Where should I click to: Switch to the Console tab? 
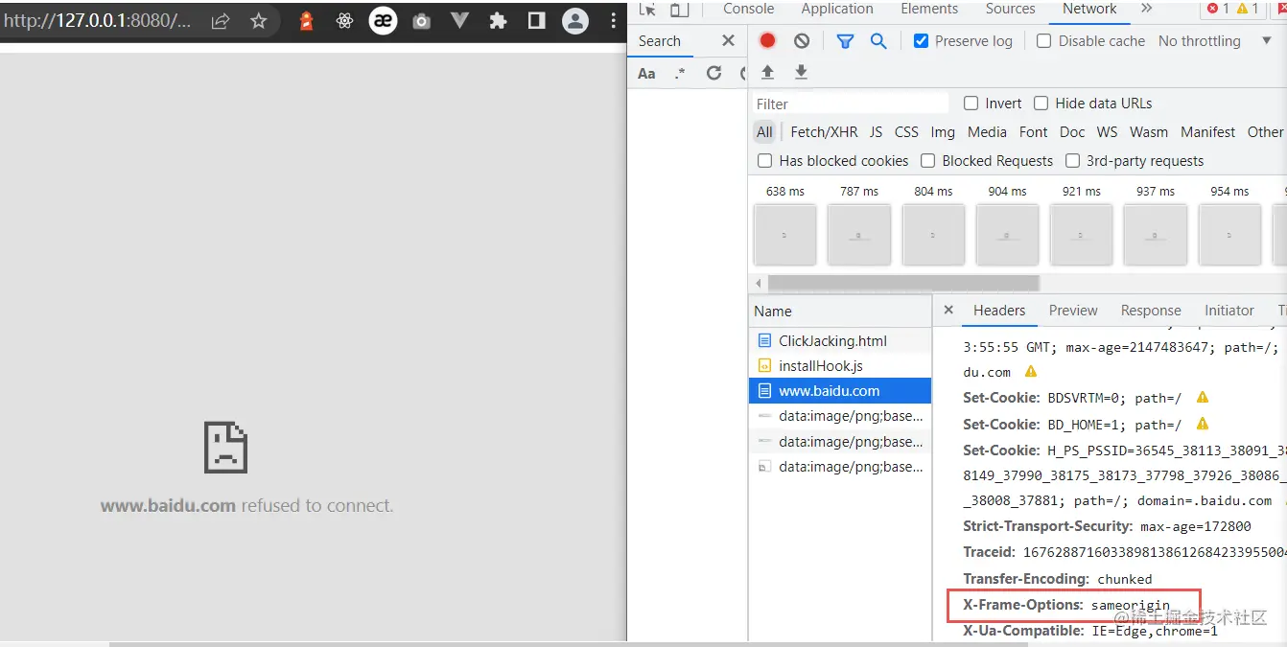pyautogui.click(x=748, y=9)
